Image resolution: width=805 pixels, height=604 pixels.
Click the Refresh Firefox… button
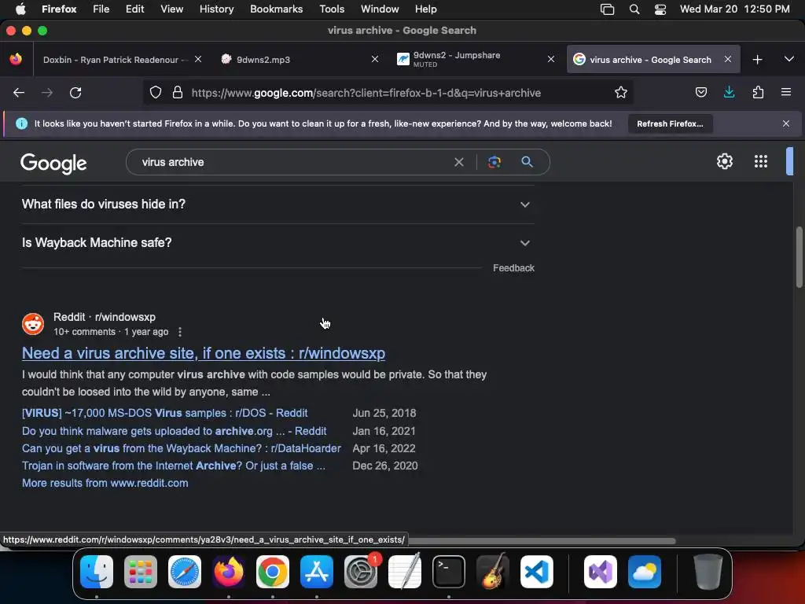tap(670, 123)
